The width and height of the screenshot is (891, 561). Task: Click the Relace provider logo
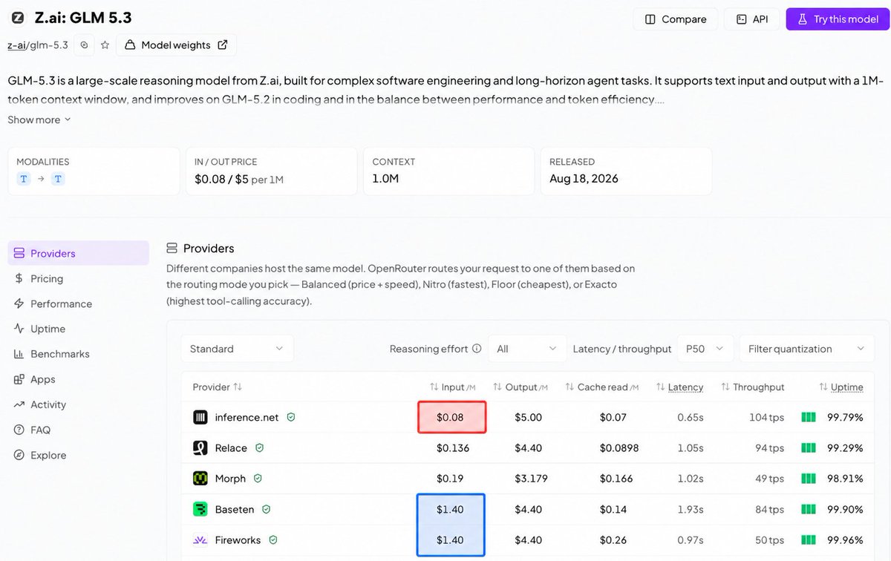(200, 447)
